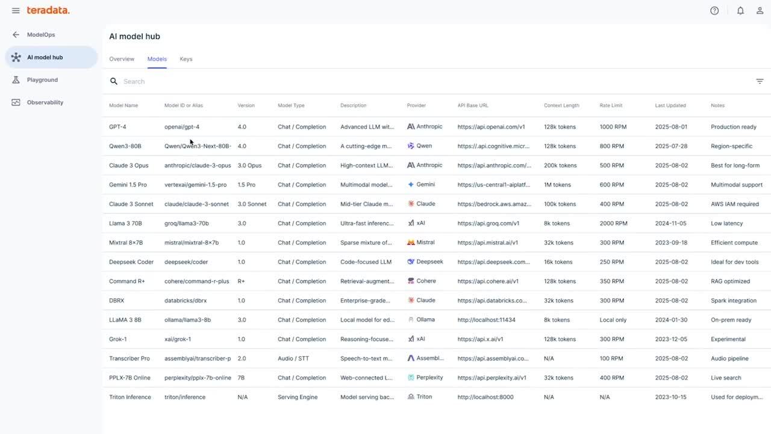Screen dimensions: 771x434
Task: Open the notifications bell
Action: point(740,11)
